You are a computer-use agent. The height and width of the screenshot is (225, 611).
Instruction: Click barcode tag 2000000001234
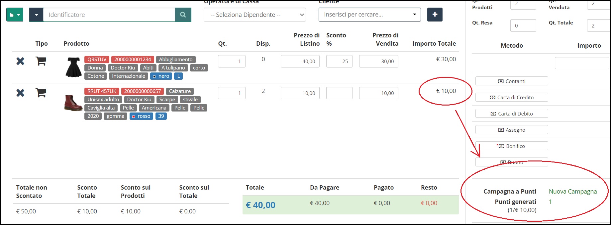pyautogui.click(x=133, y=60)
